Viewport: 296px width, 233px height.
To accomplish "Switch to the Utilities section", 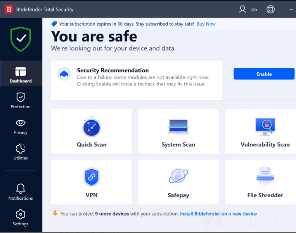I will pyautogui.click(x=21, y=152).
